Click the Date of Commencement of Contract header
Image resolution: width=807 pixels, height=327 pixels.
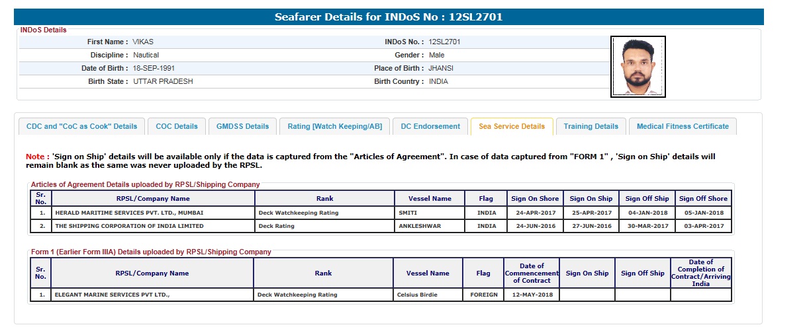532,273
